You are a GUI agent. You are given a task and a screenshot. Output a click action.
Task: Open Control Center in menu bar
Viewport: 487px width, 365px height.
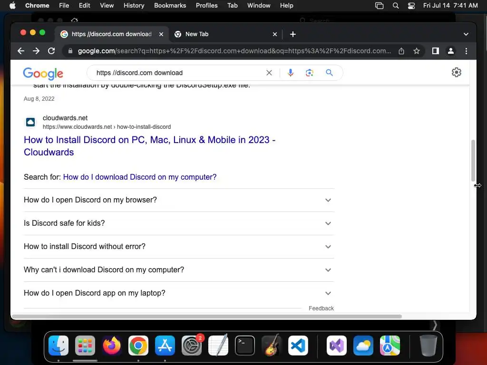(411, 6)
